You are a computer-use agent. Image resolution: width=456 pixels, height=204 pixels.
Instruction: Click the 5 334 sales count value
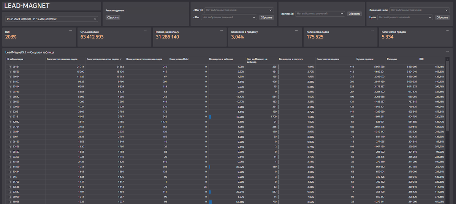388,37
